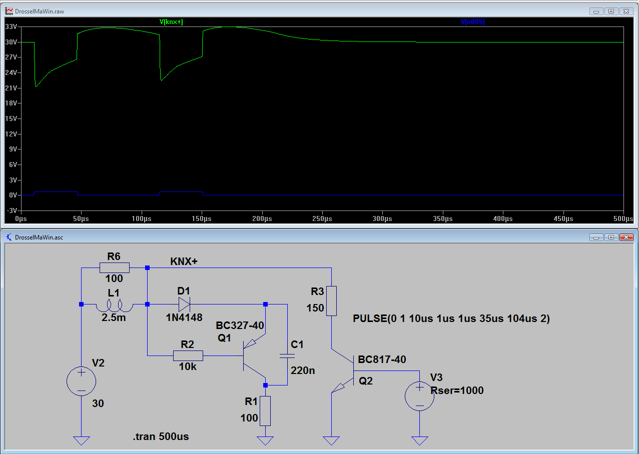Click the 150 value of R3
The width and height of the screenshot is (639, 454).
click(x=315, y=308)
